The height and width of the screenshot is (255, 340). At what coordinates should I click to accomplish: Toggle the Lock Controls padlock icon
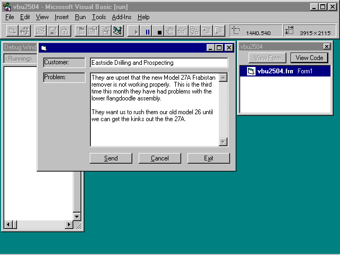[x=64, y=31]
